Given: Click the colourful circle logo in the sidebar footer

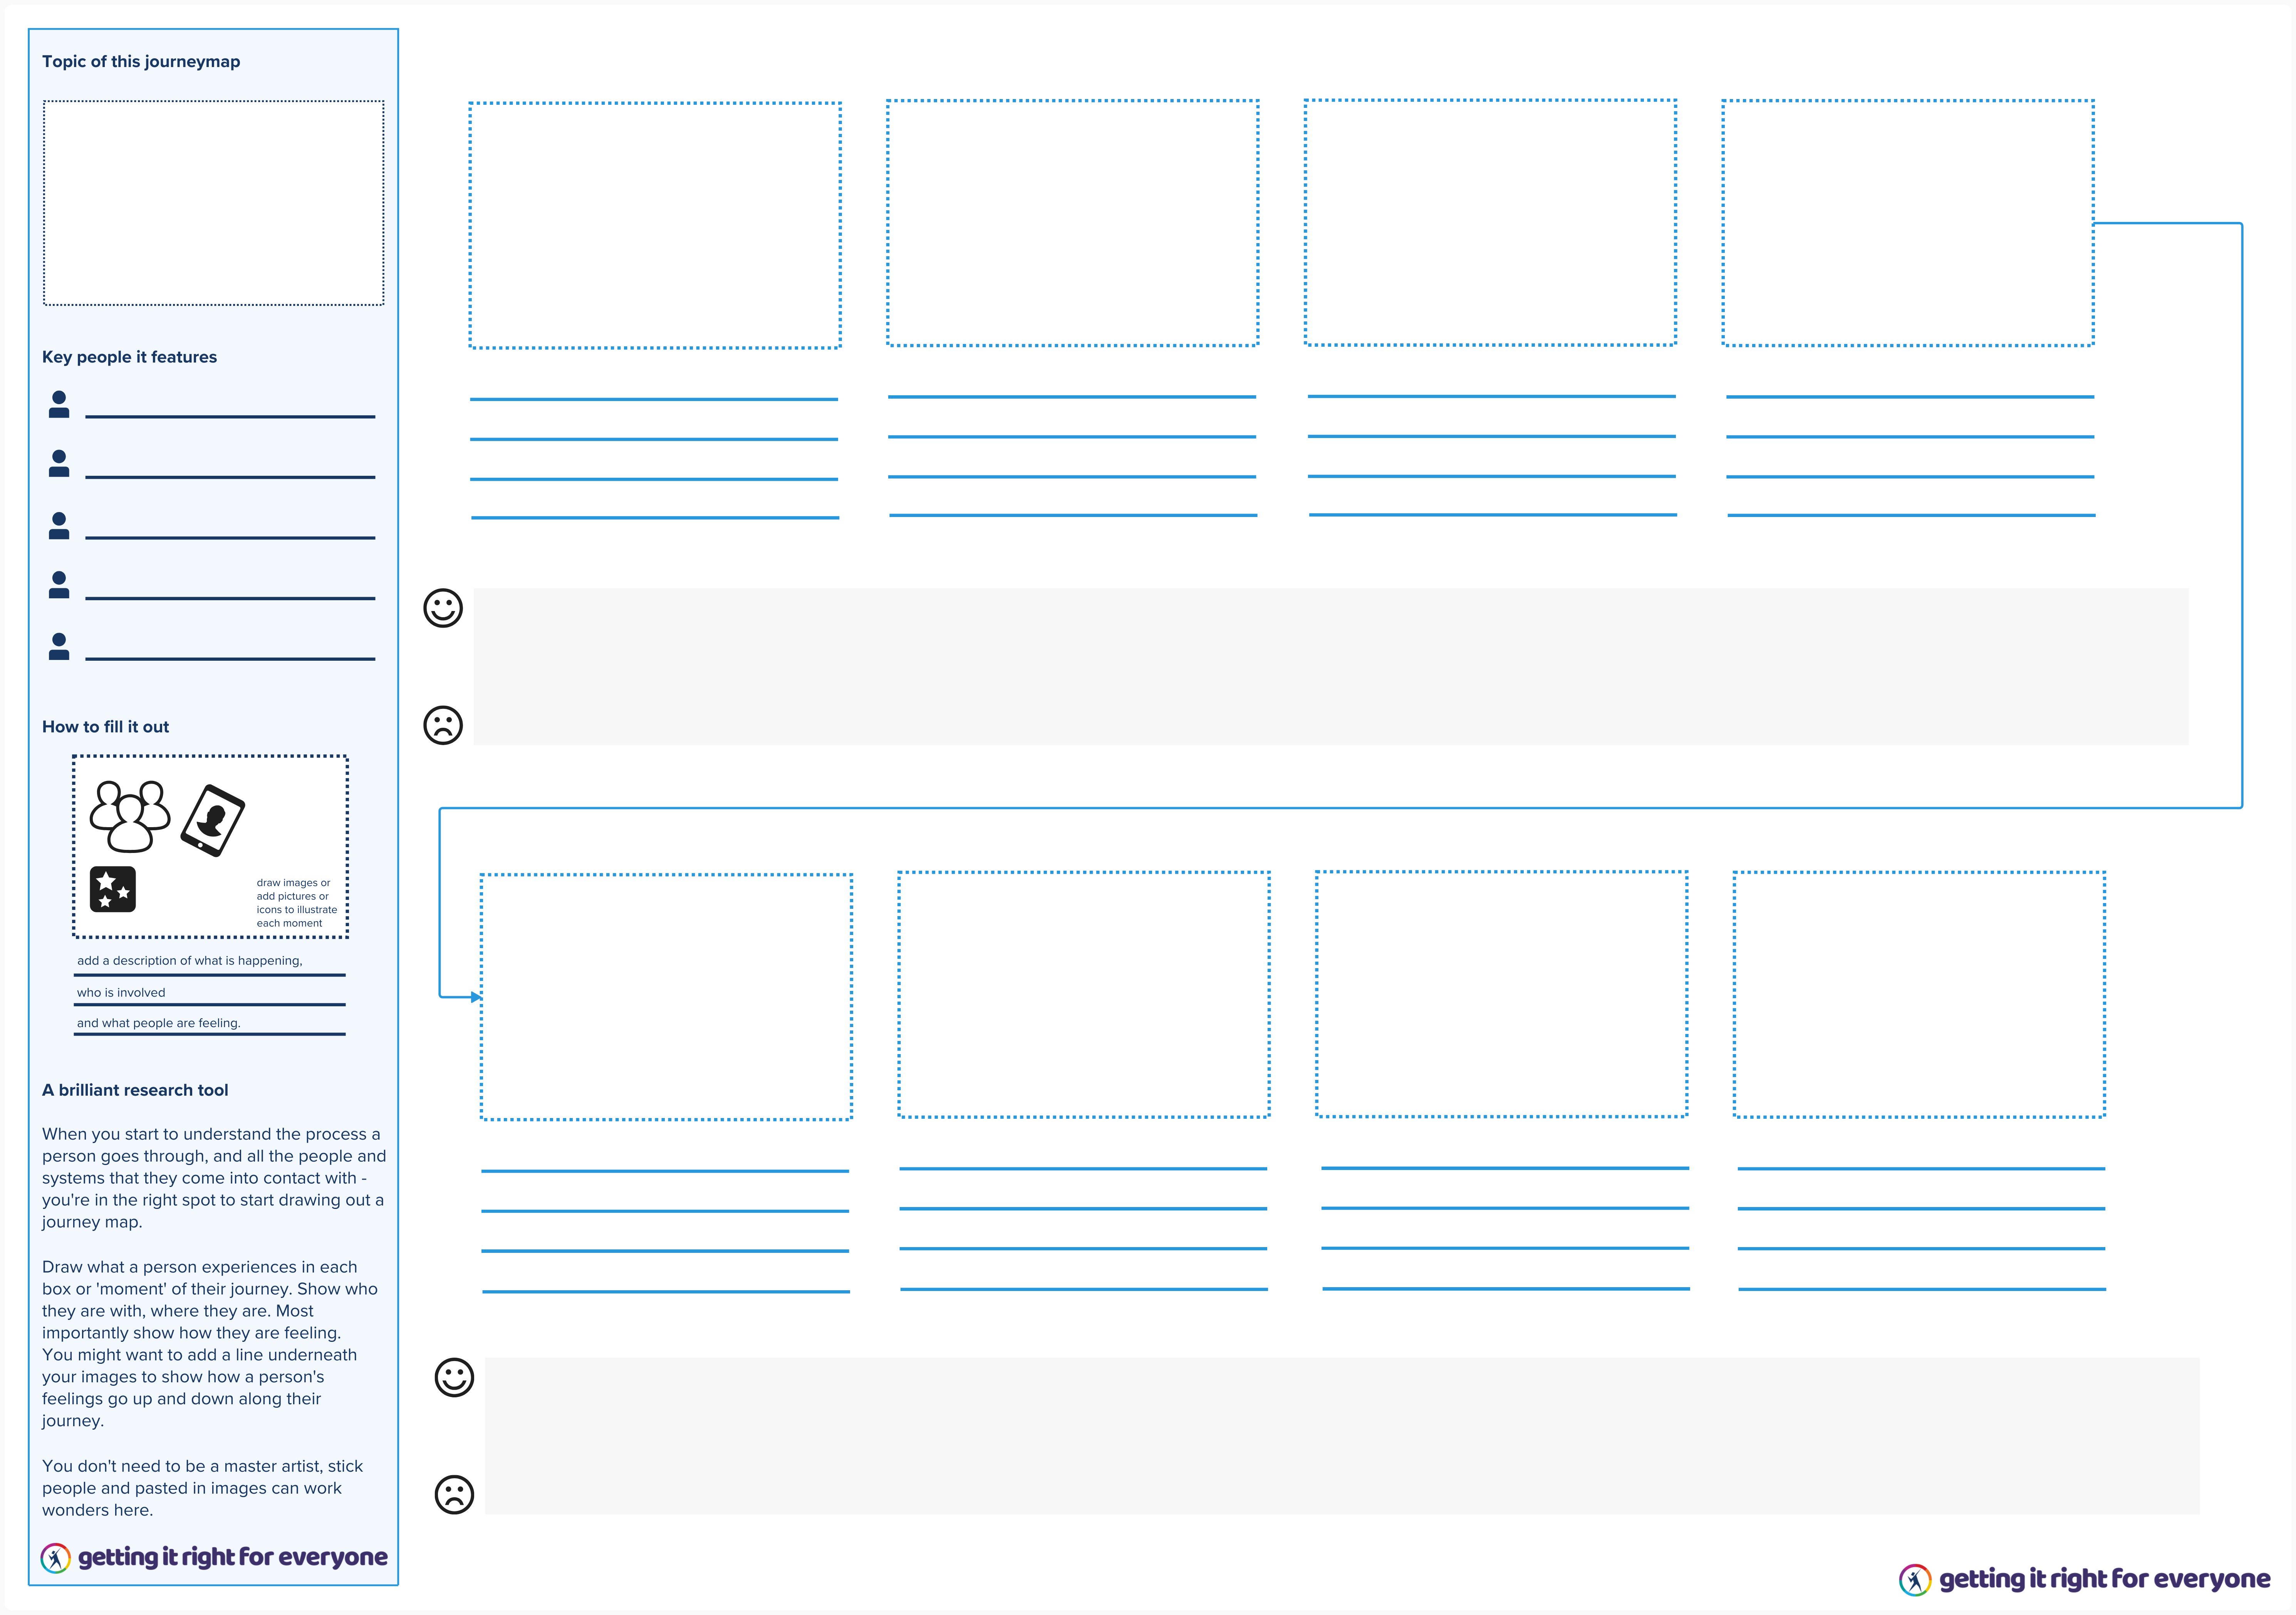Looking at the screenshot, I should point(55,1558).
